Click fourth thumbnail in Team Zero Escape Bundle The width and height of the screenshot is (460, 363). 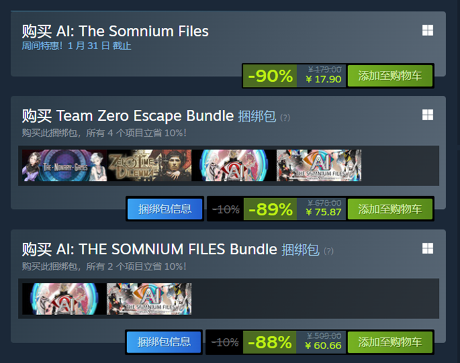[319, 166]
